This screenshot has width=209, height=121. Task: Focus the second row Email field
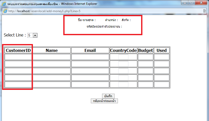click(90, 64)
